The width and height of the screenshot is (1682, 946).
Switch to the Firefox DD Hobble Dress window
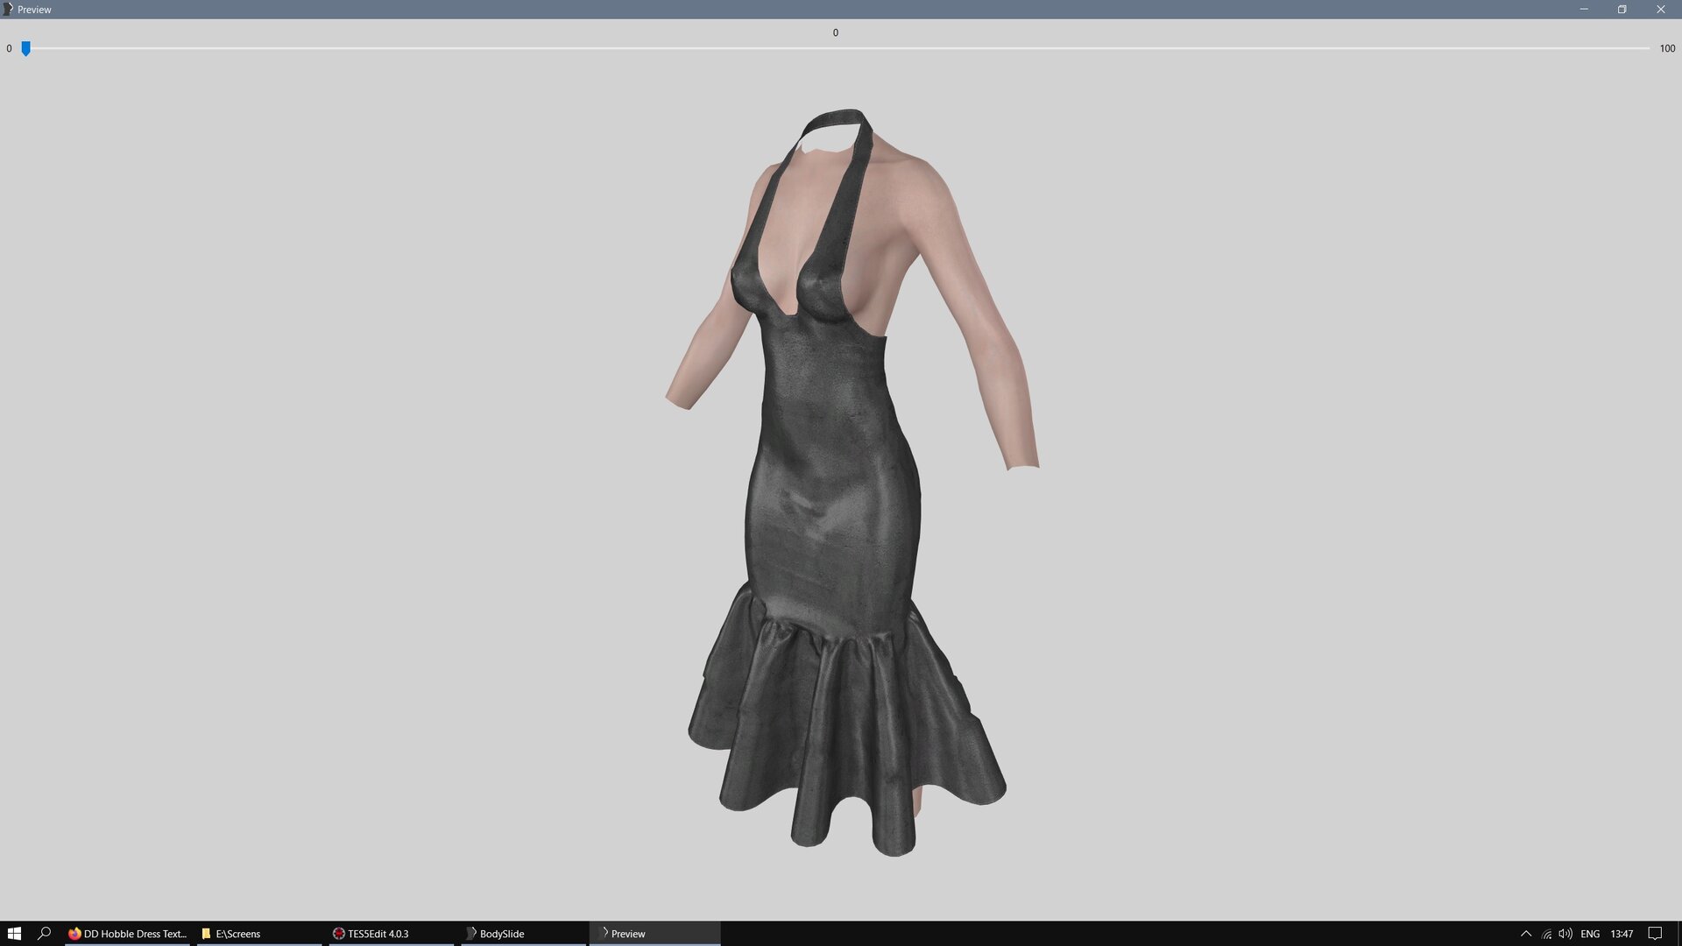pos(128,934)
